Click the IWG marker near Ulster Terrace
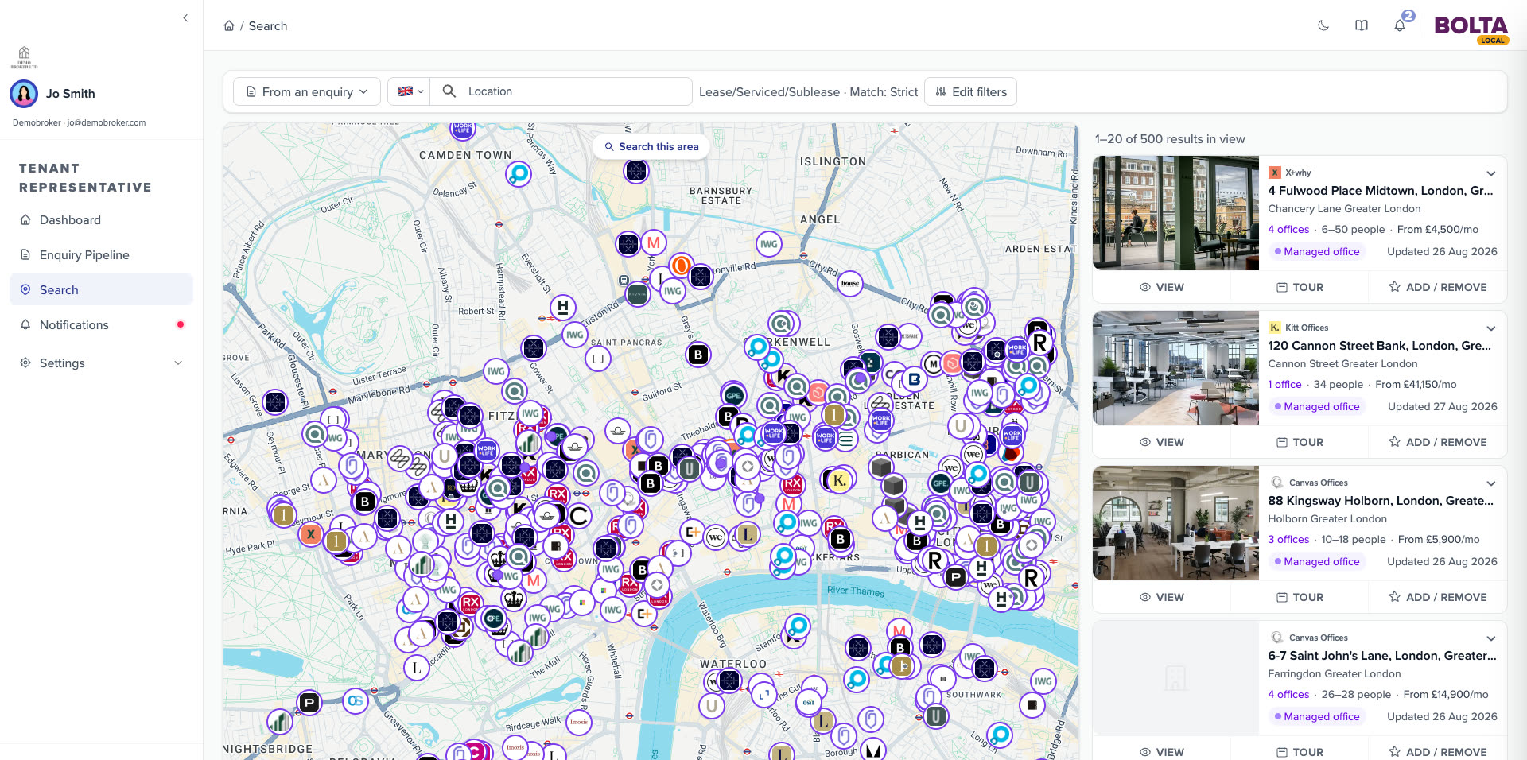 point(496,371)
